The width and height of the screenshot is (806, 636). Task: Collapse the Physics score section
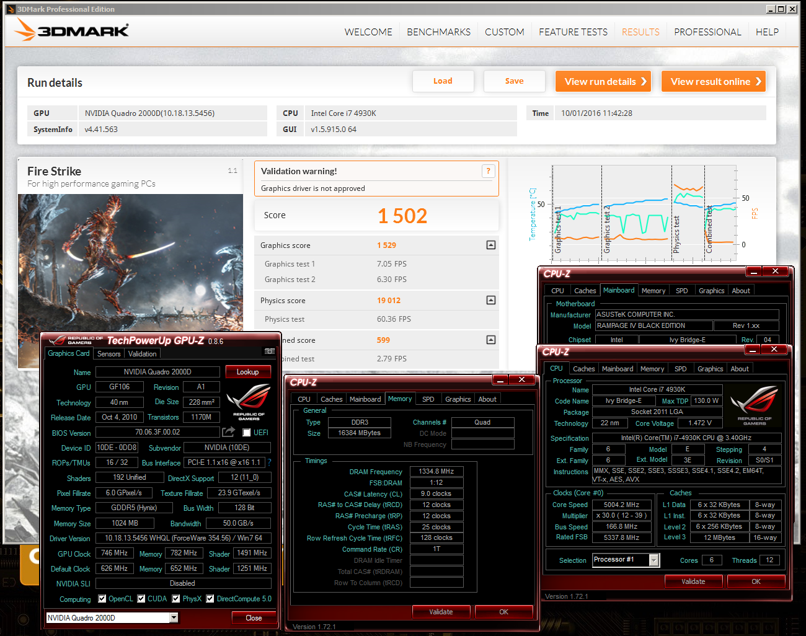click(491, 300)
